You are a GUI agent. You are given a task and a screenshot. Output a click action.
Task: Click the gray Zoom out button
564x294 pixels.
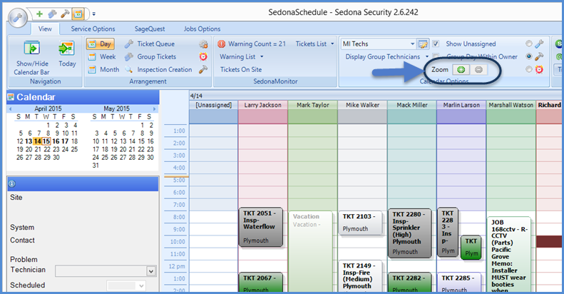click(478, 69)
